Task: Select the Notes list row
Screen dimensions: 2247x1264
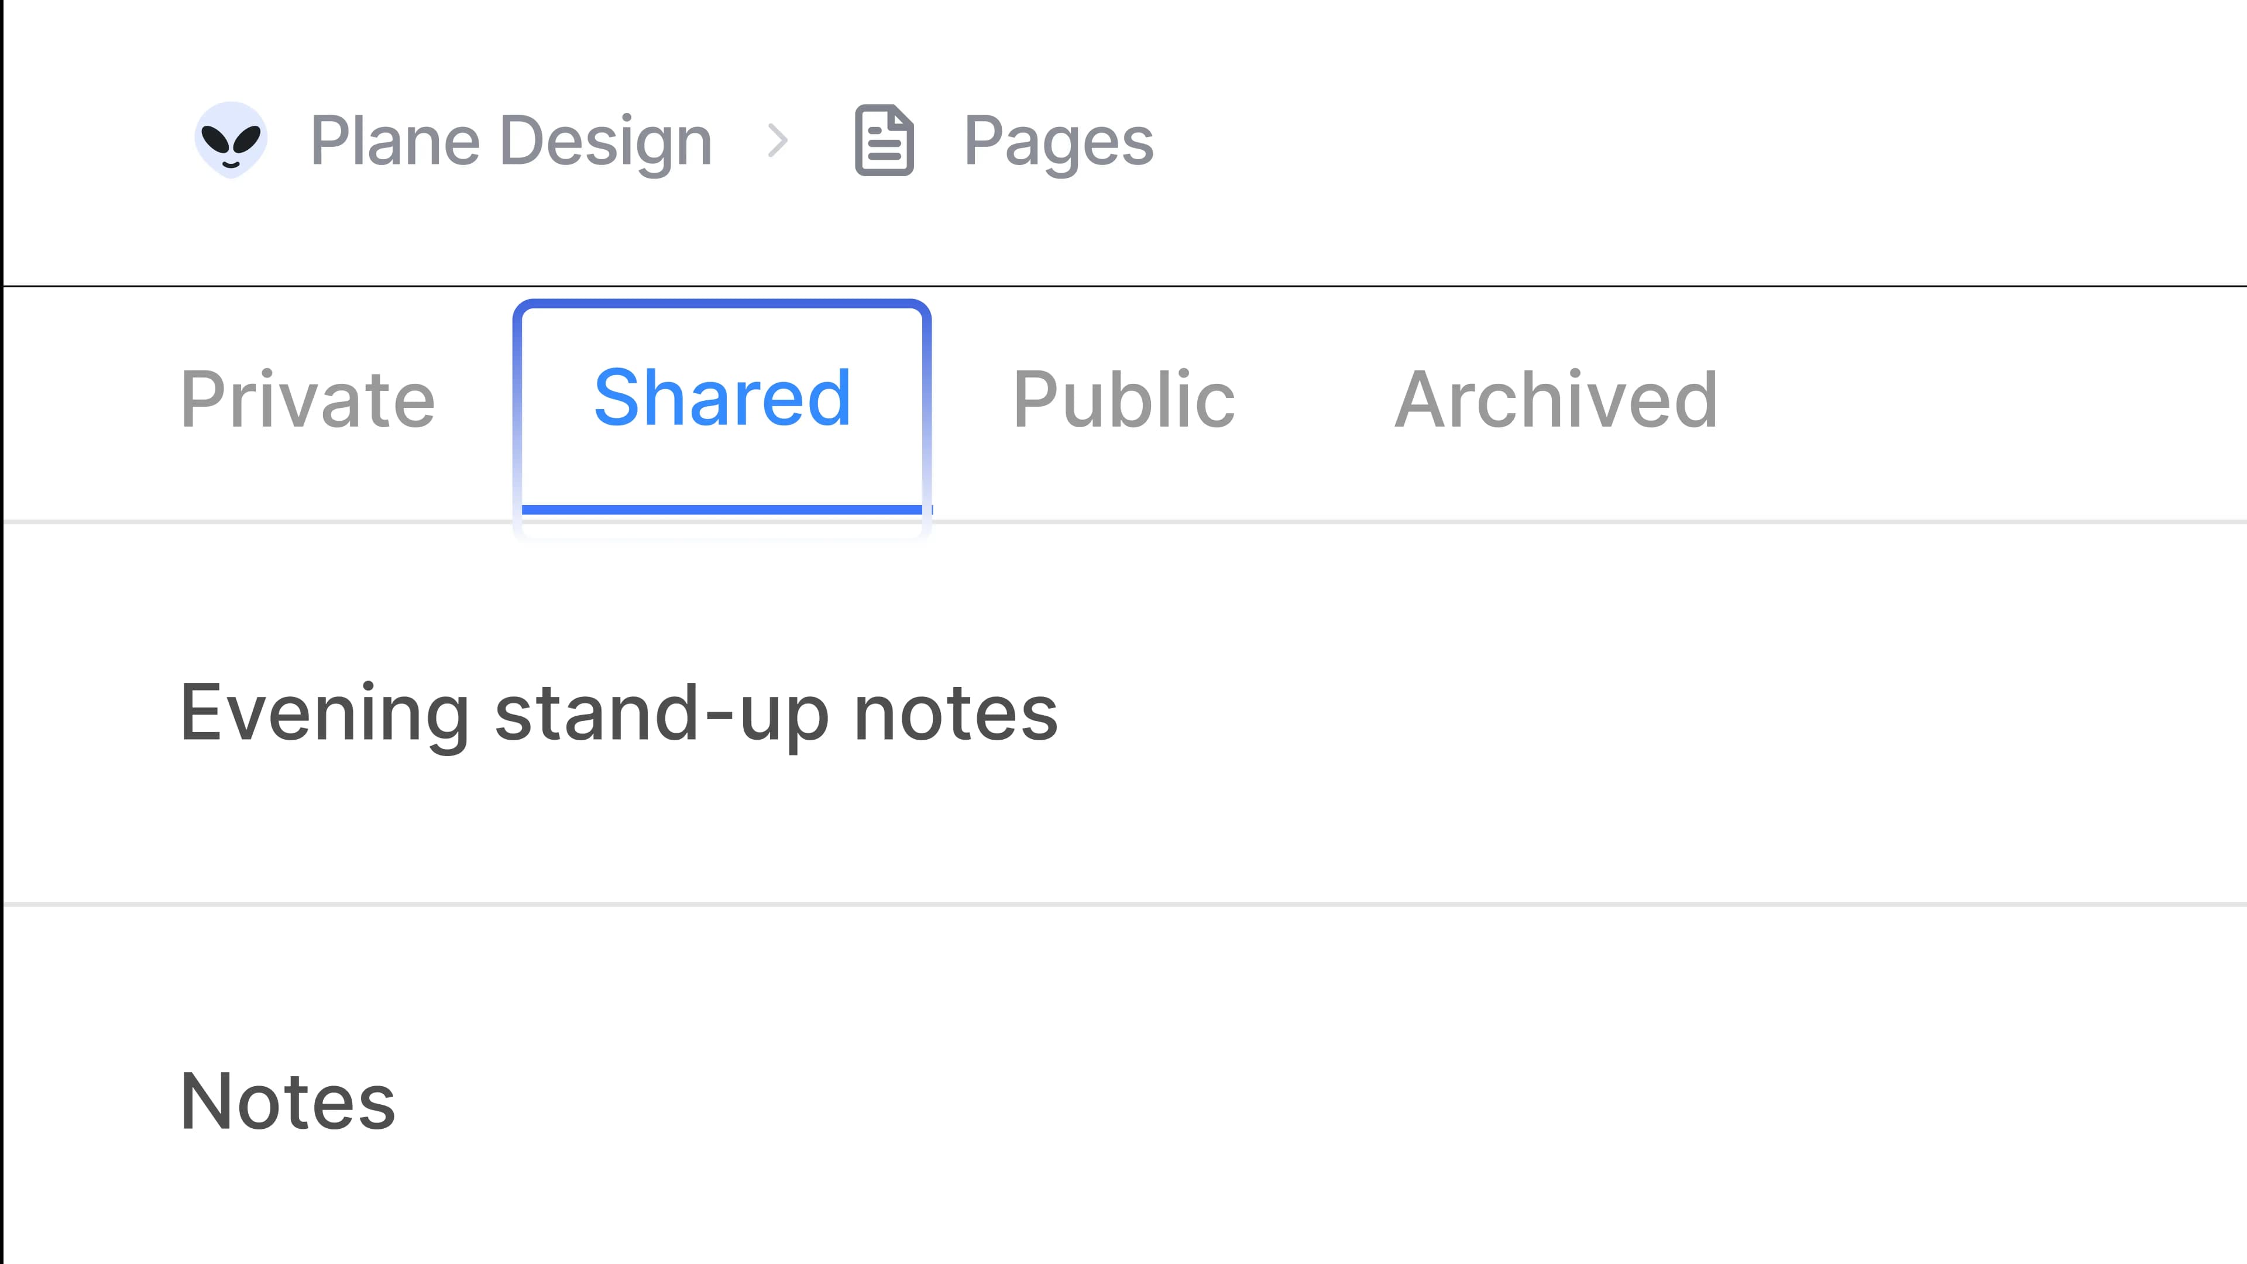Action: tap(1123, 1101)
